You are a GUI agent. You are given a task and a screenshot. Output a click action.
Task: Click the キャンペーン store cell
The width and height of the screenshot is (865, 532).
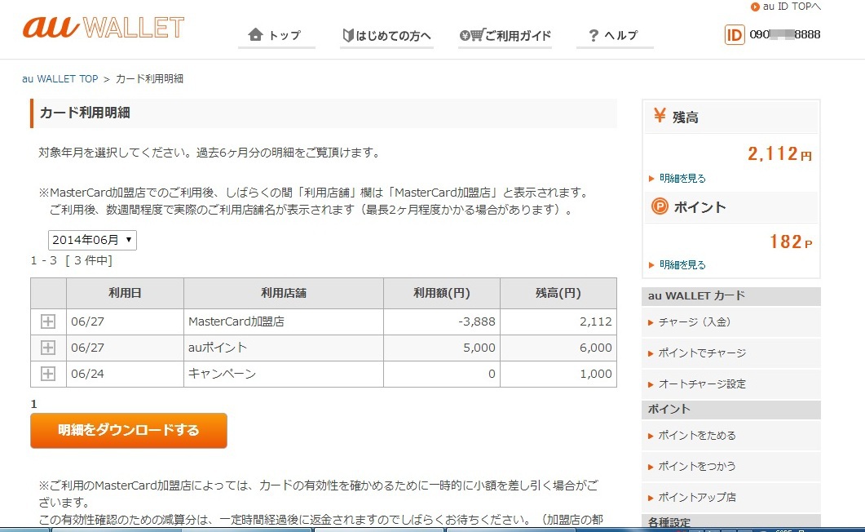[284, 374]
